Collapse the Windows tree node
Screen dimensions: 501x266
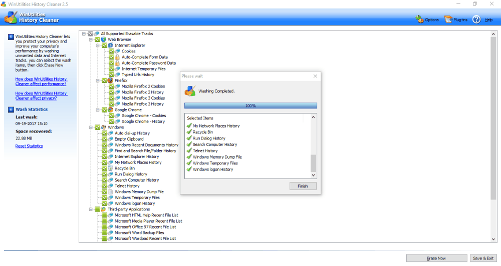[91, 127]
